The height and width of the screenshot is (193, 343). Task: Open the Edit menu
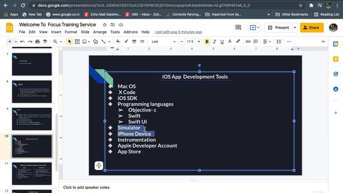coord(32,32)
